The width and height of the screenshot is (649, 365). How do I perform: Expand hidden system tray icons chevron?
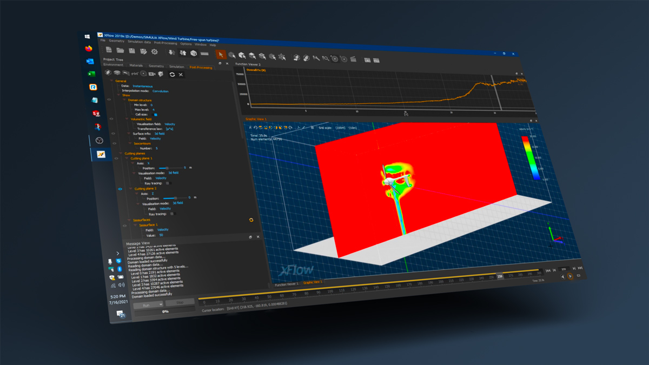118,254
